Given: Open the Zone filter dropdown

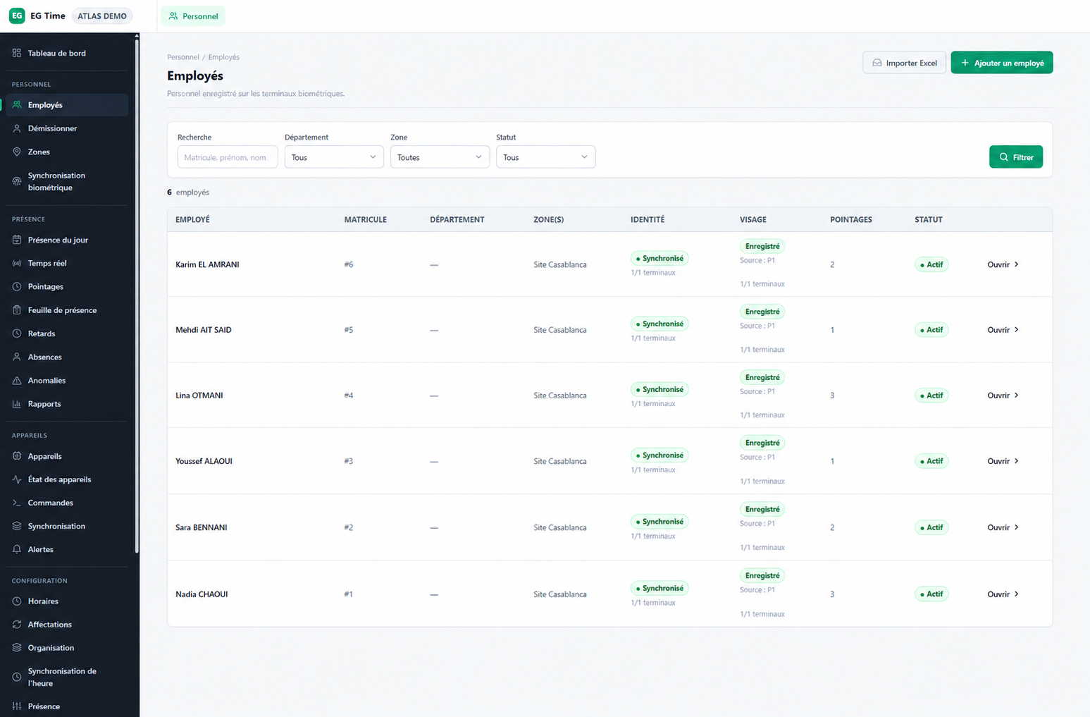Looking at the screenshot, I should pos(440,157).
